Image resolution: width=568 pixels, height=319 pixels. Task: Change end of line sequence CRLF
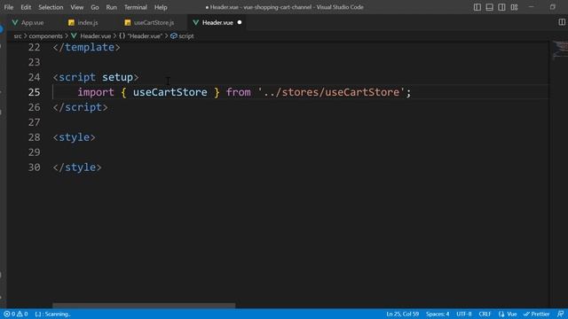(x=485, y=314)
